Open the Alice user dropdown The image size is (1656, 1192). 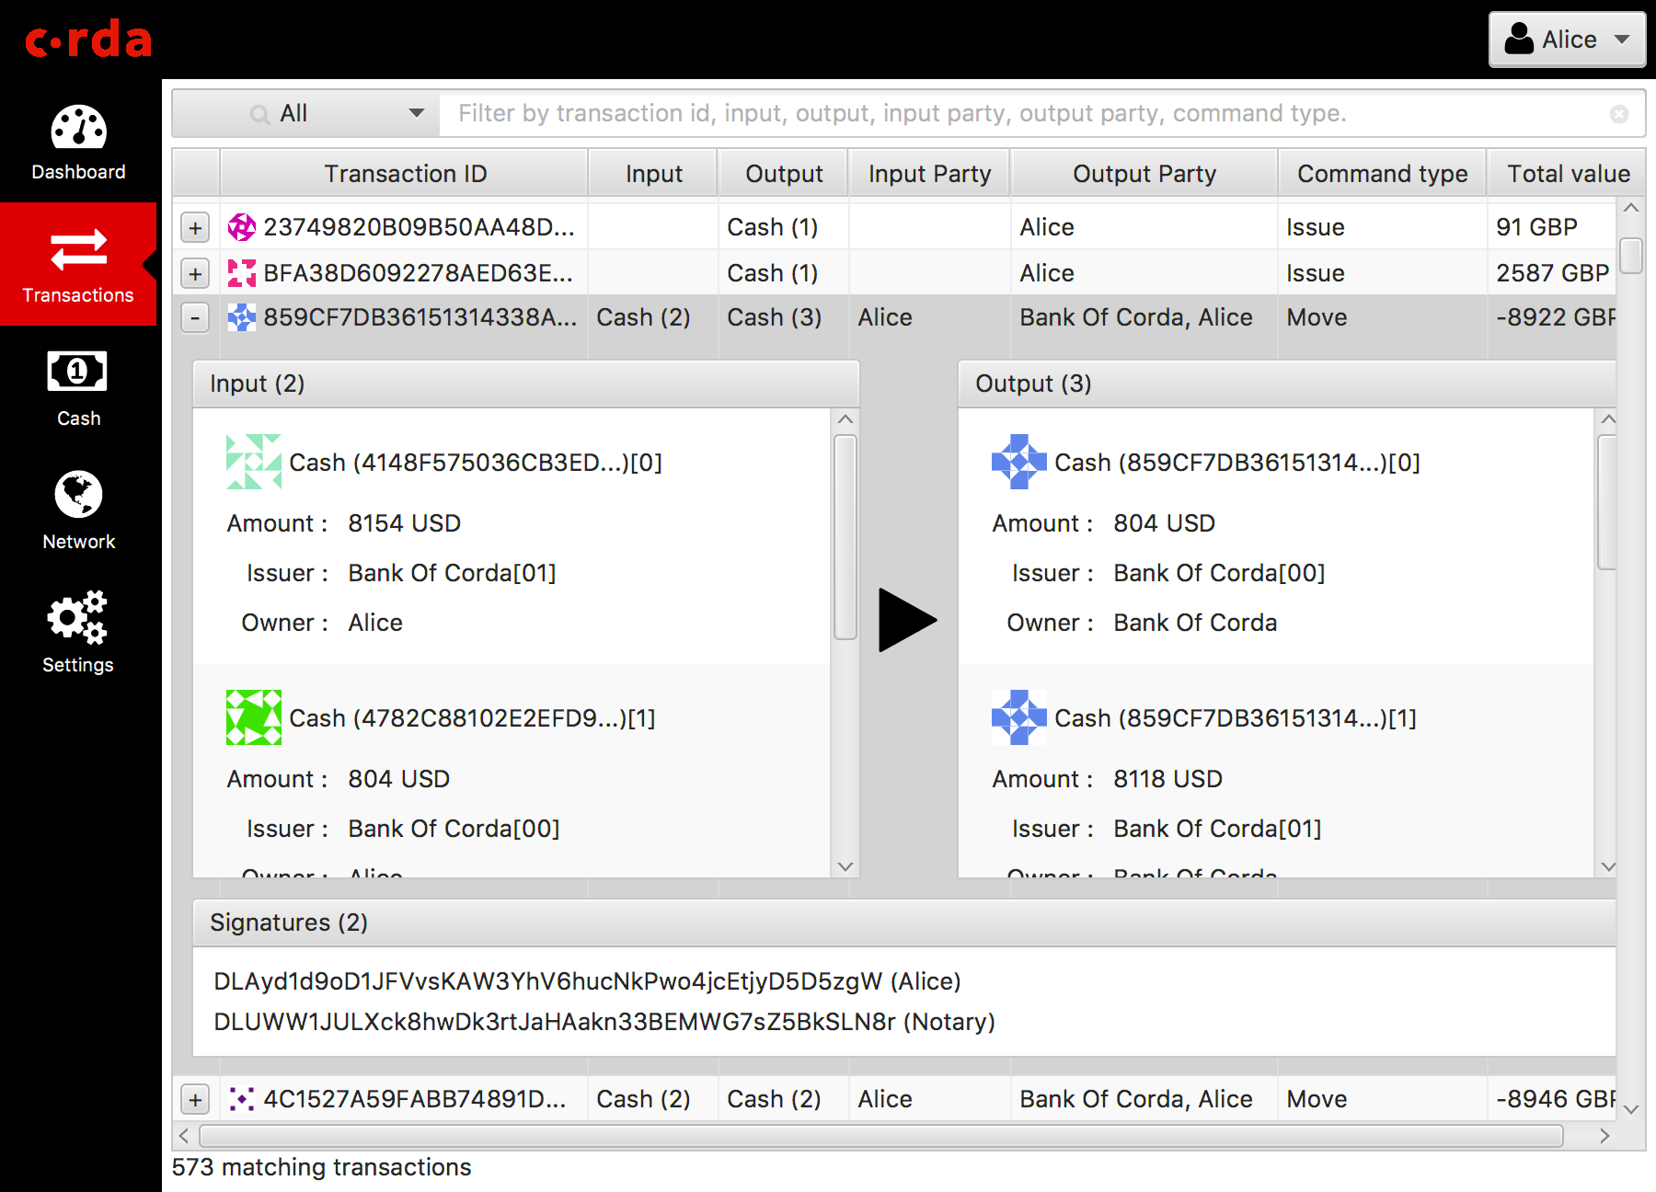(x=1567, y=40)
